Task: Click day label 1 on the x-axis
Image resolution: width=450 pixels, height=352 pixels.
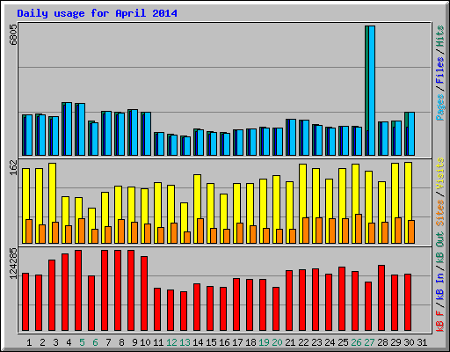Action: (x=29, y=342)
